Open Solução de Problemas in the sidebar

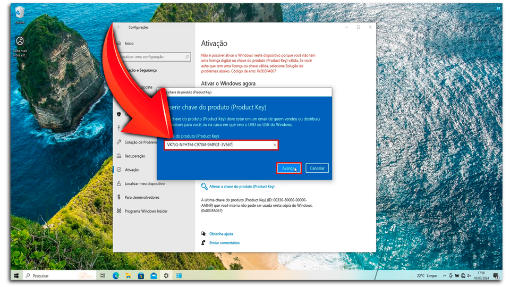click(140, 142)
